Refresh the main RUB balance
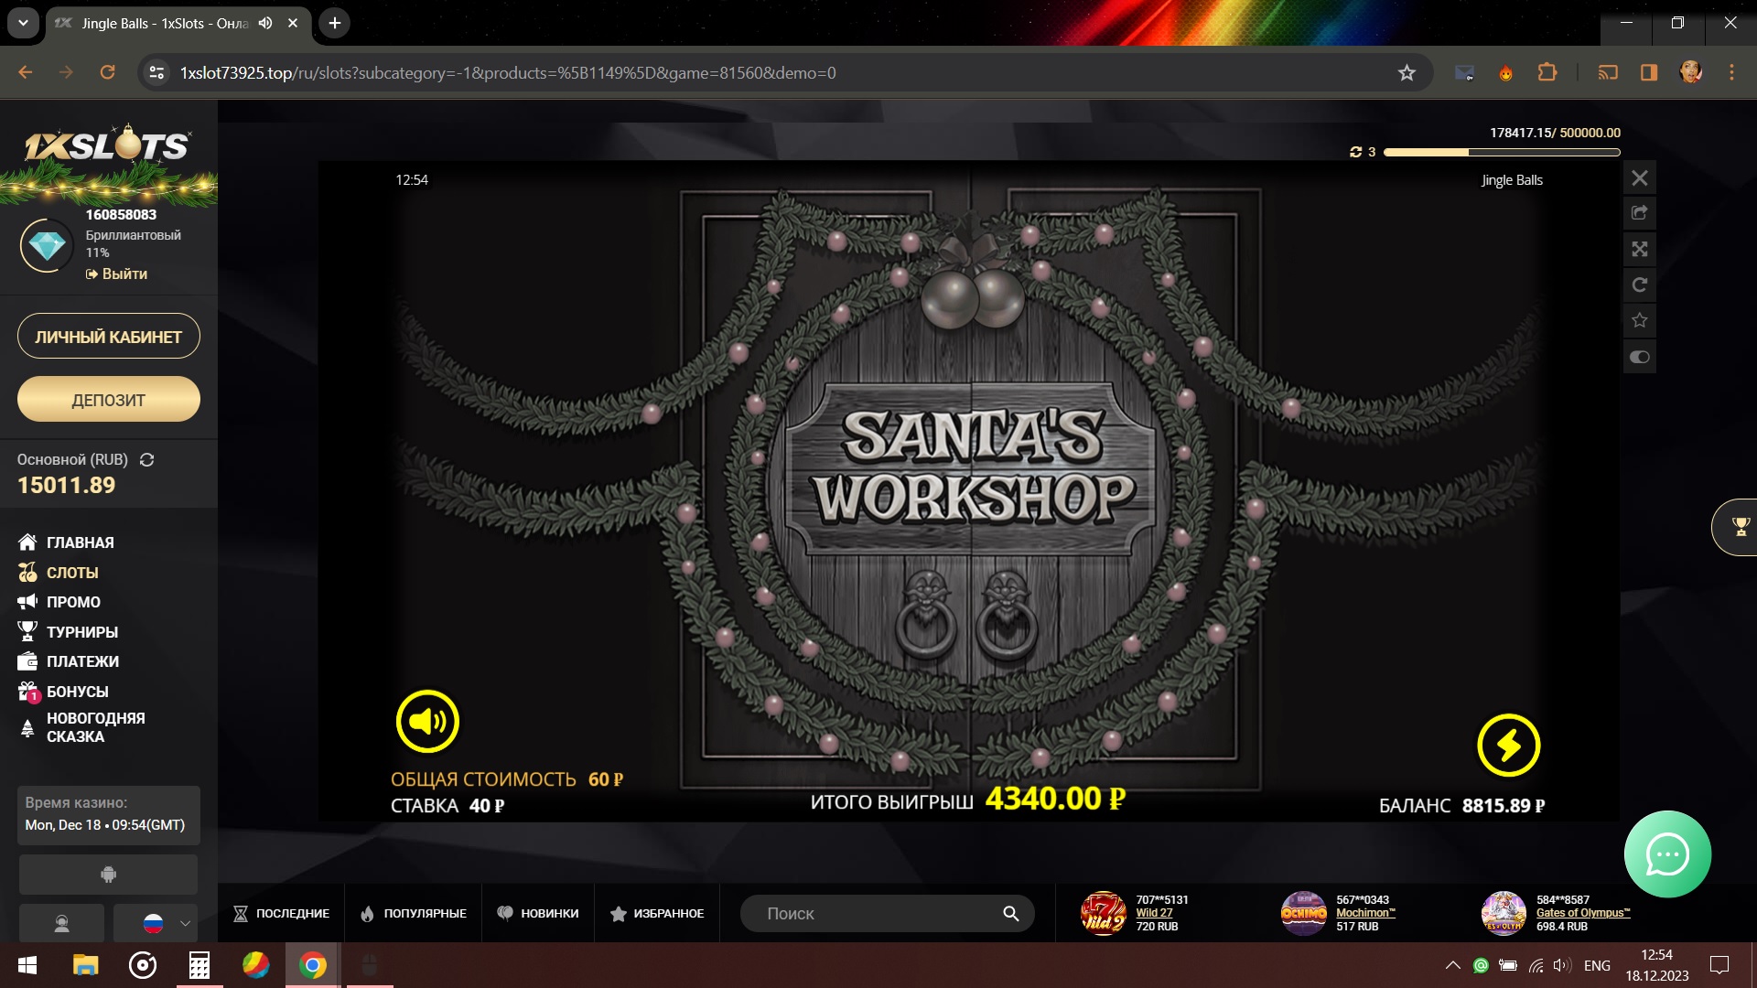The height and width of the screenshot is (988, 1757). coord(146,460)
